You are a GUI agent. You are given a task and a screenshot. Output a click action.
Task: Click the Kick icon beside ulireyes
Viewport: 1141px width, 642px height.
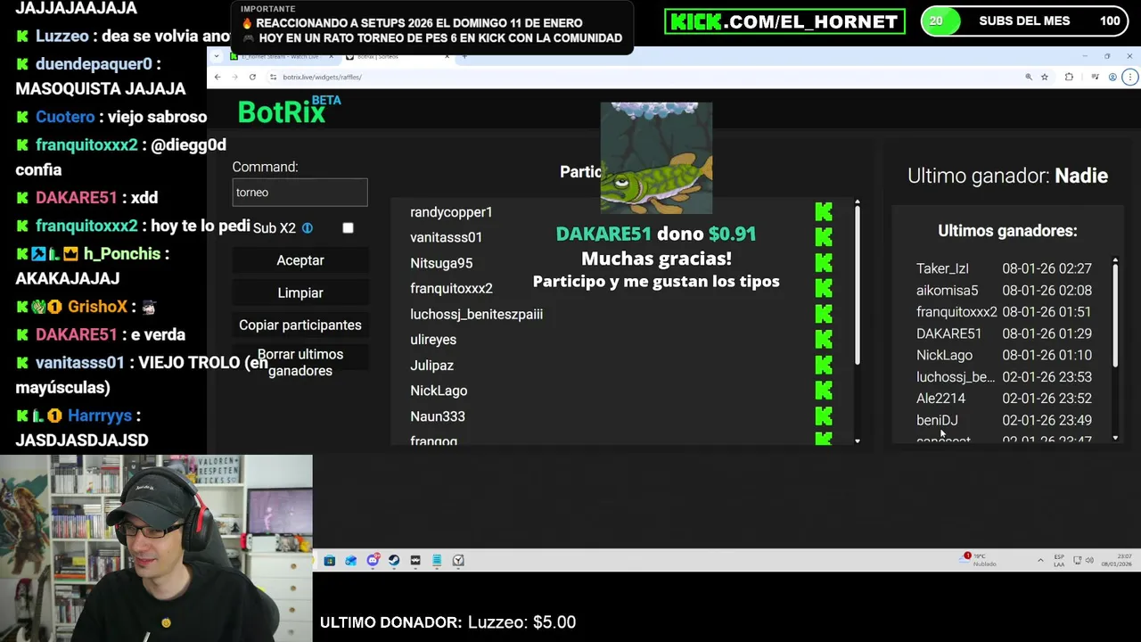(x=824, y=340)
